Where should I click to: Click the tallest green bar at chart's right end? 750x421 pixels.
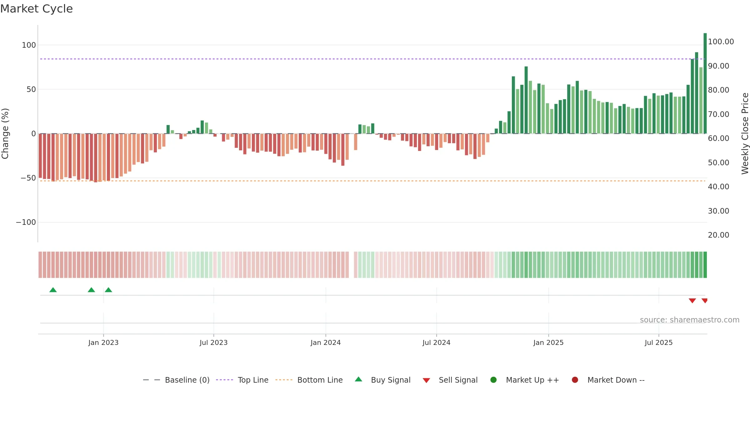tap(705, 83)
